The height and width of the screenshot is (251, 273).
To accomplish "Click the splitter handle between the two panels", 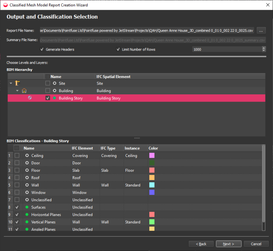I will click(x=137, y=138).
